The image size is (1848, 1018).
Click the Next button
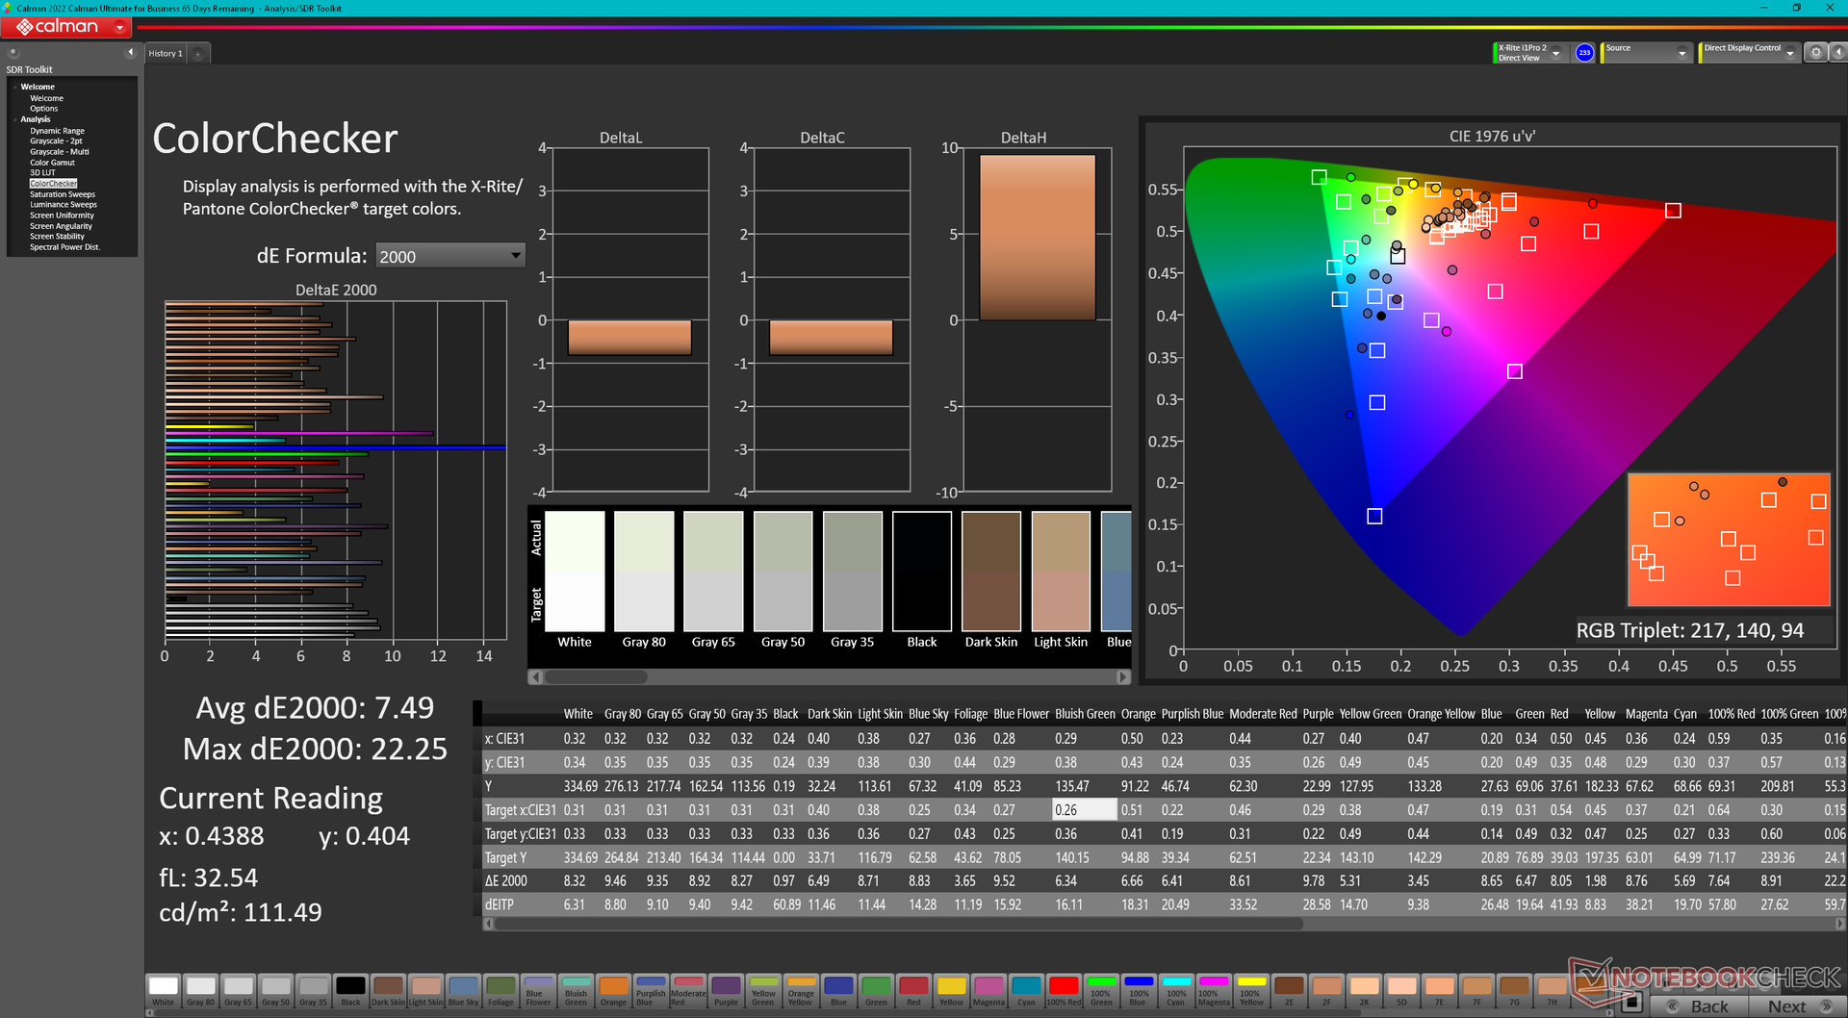click(1788, 1006)
